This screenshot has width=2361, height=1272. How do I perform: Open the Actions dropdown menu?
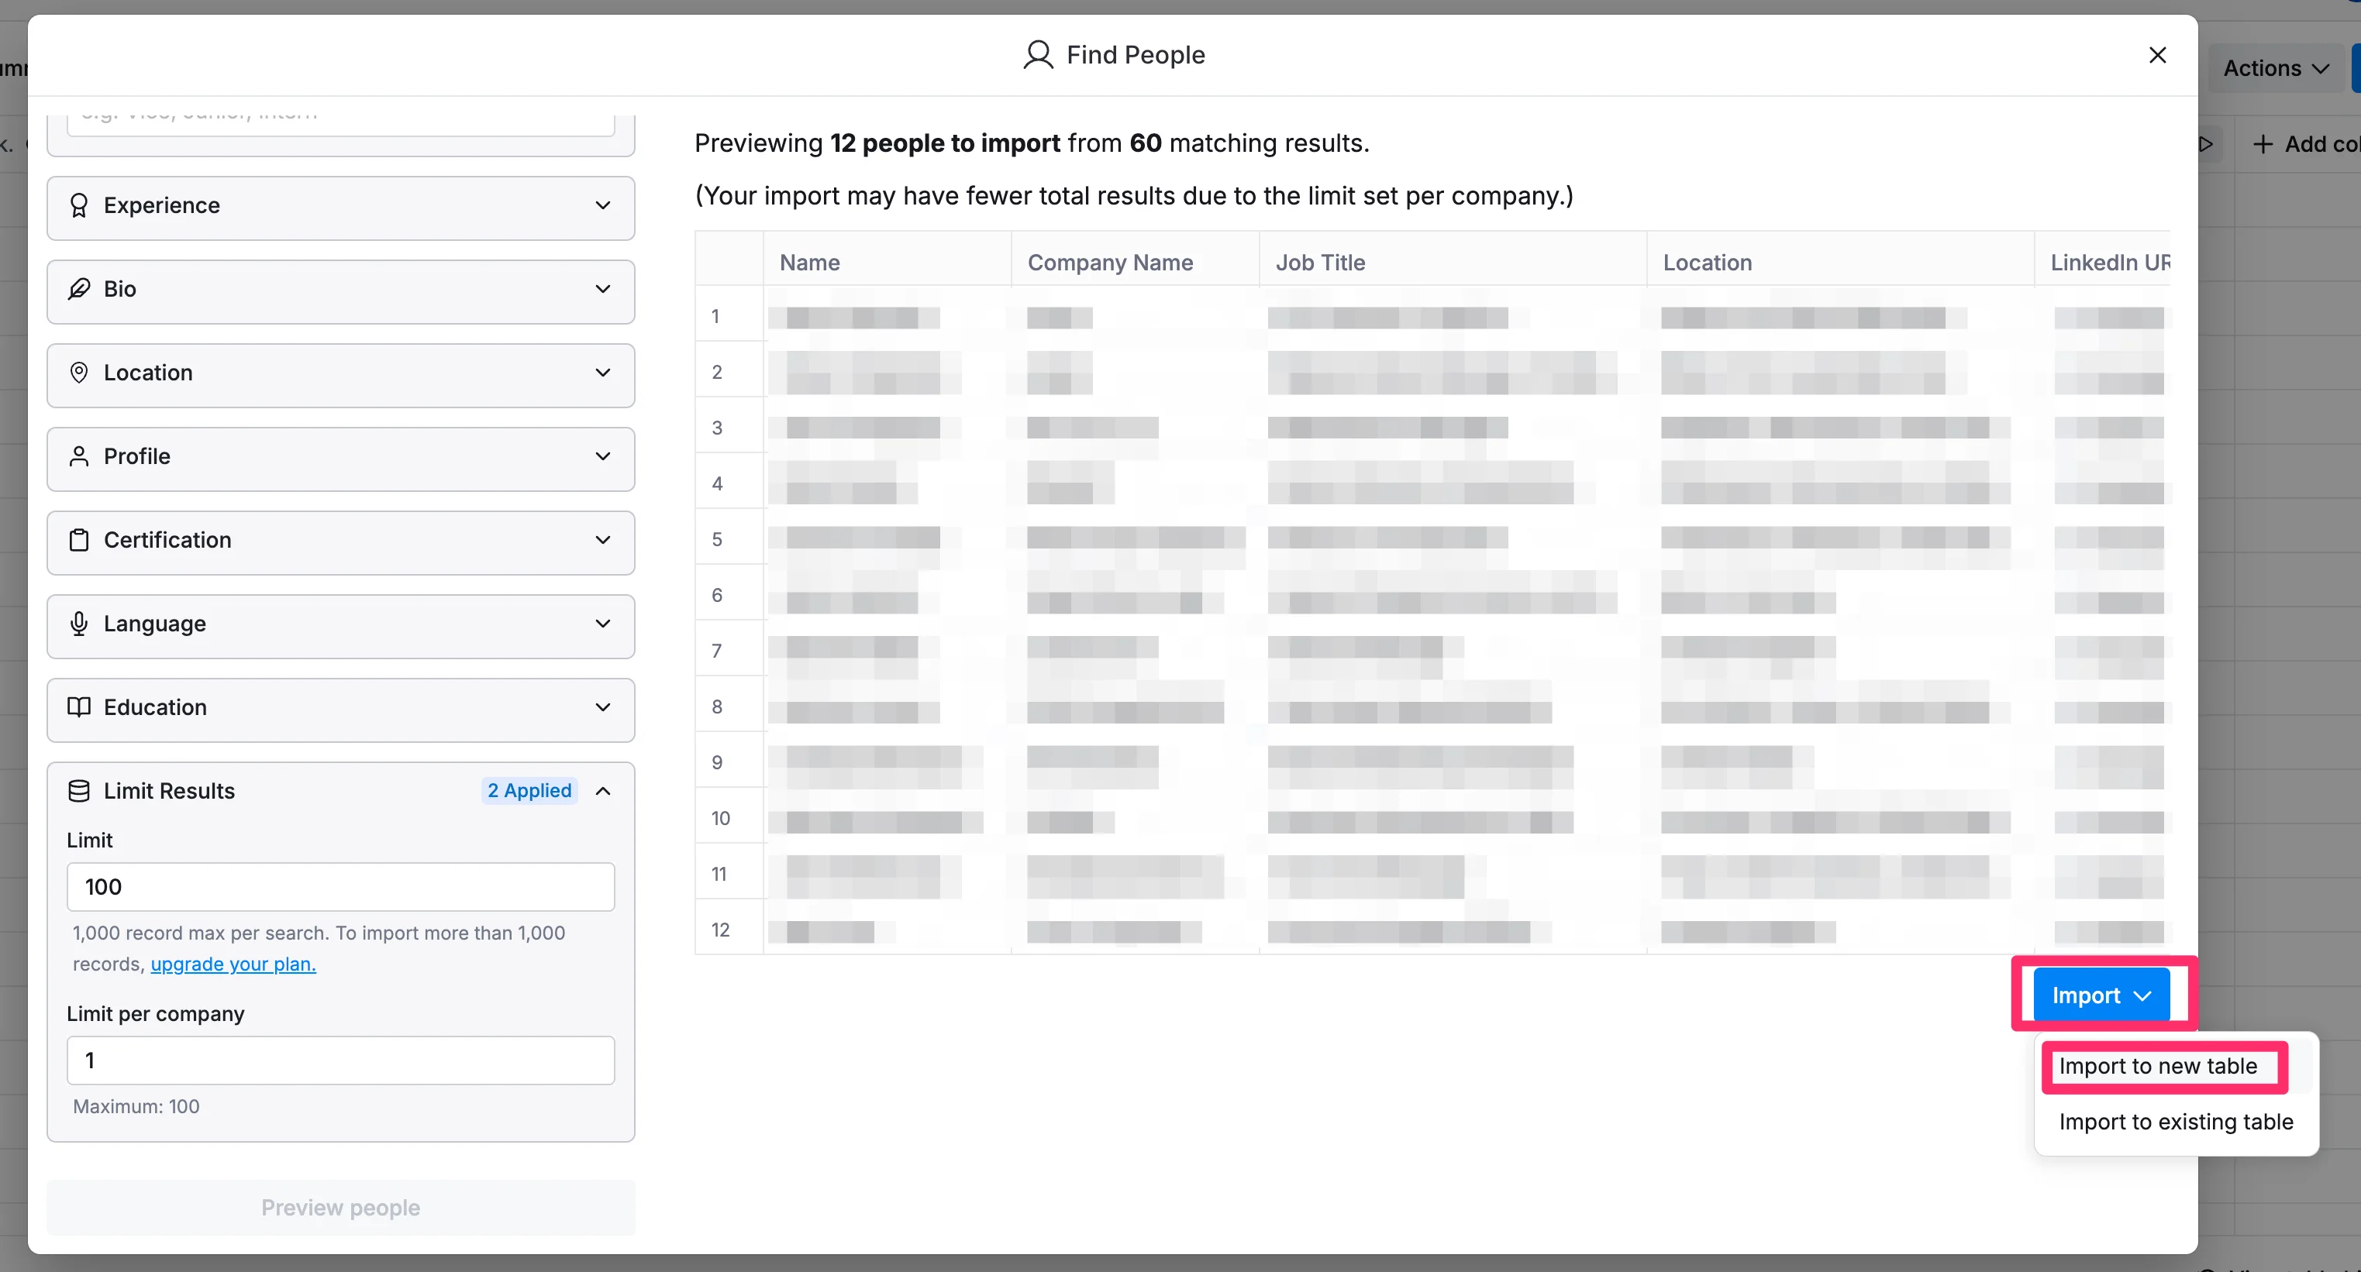[2275, 67]
